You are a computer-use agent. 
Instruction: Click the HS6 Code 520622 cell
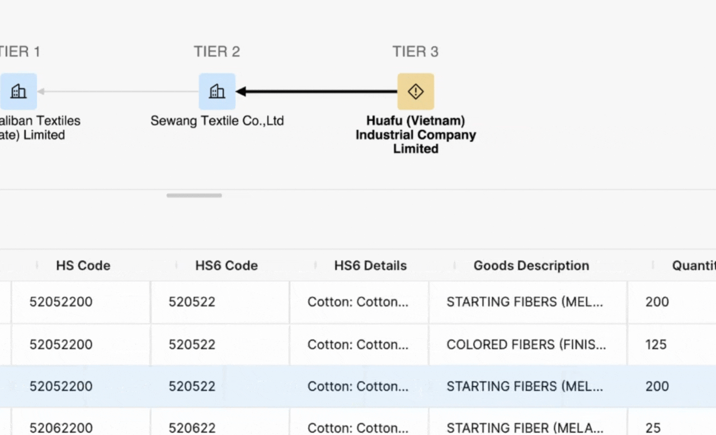[x=192, y=427]
